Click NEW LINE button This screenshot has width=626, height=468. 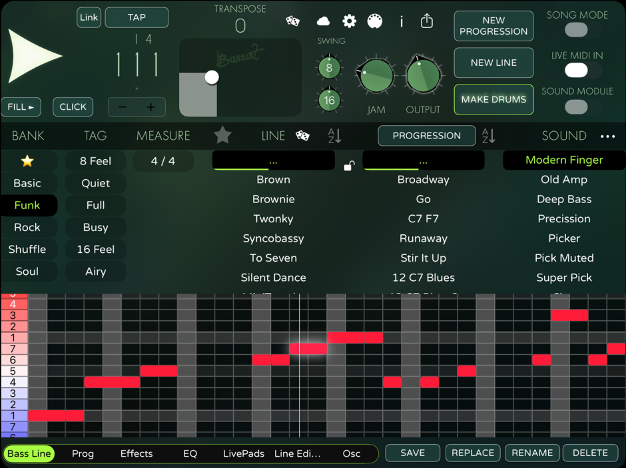[493, 63]
